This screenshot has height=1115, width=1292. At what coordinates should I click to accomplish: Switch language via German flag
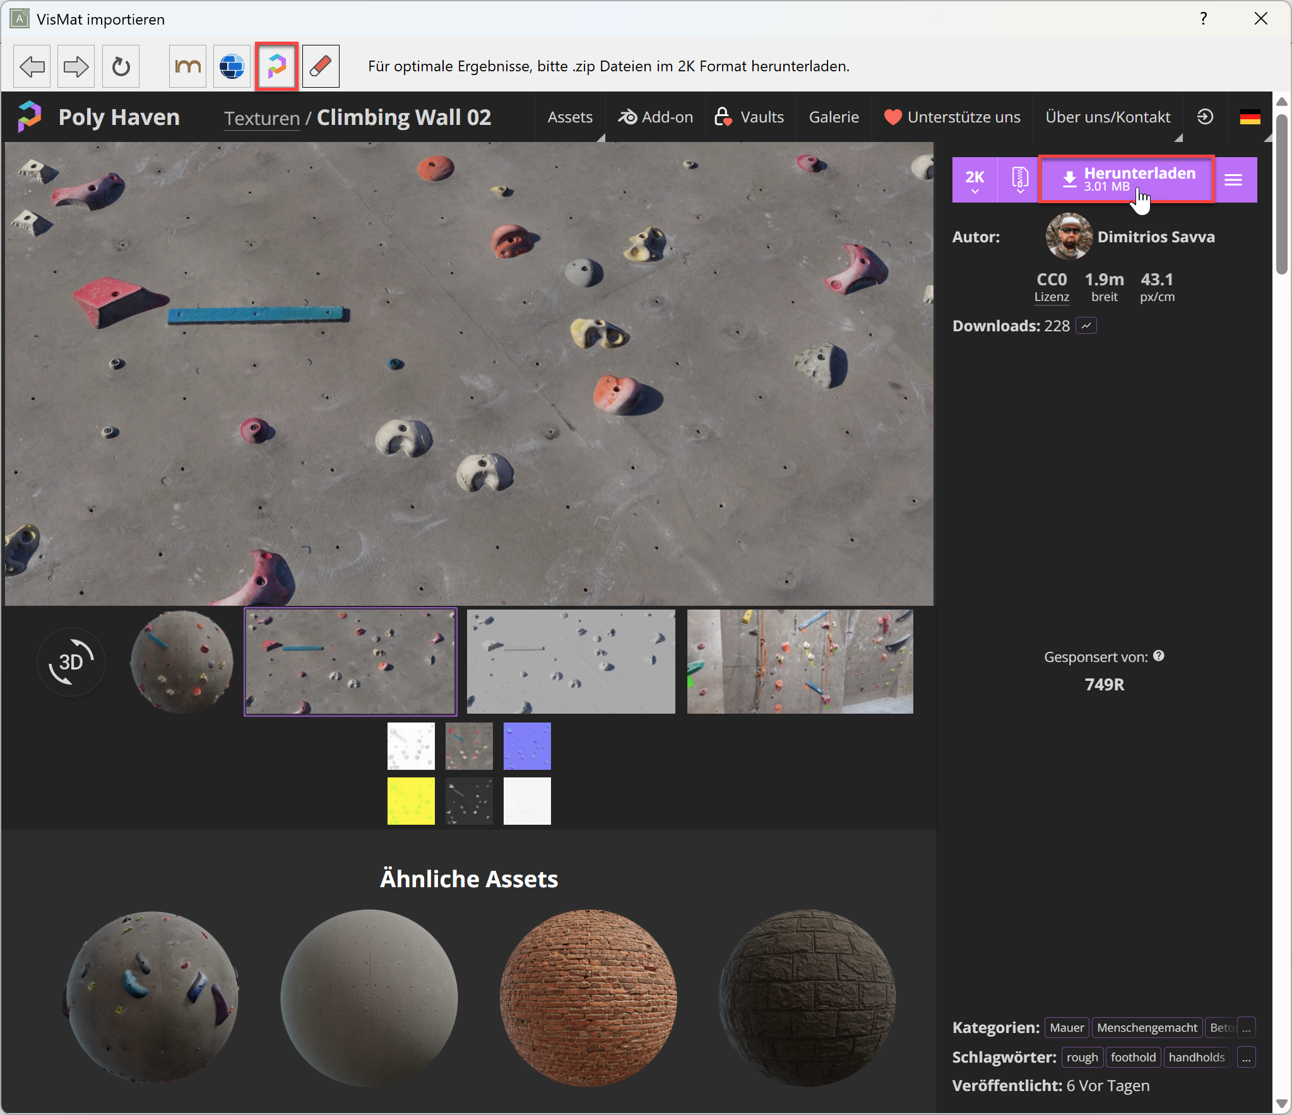[x=1250, y=117]
